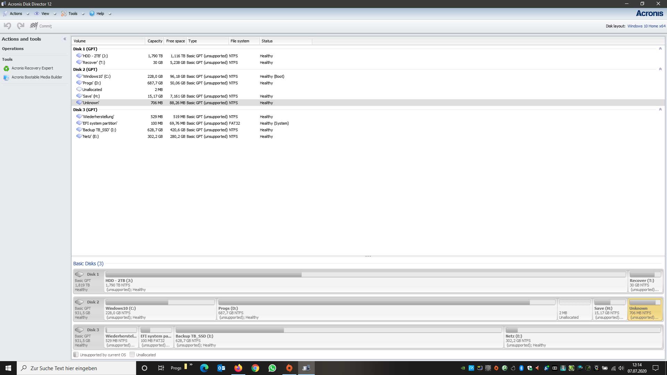Sort by Volume column header
Screen dimensions: 667x375
point(108,41)
